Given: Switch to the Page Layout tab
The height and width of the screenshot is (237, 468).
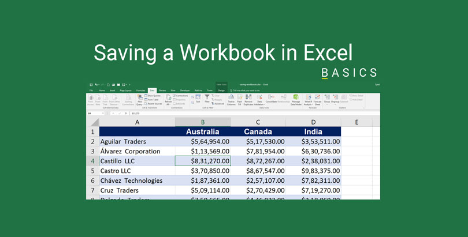Looking at the screenshot, I should coord(125,91).
